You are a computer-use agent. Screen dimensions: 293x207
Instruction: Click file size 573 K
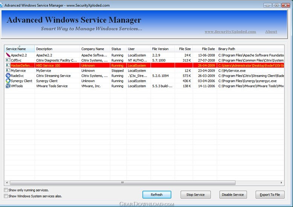tap(187, 76)
